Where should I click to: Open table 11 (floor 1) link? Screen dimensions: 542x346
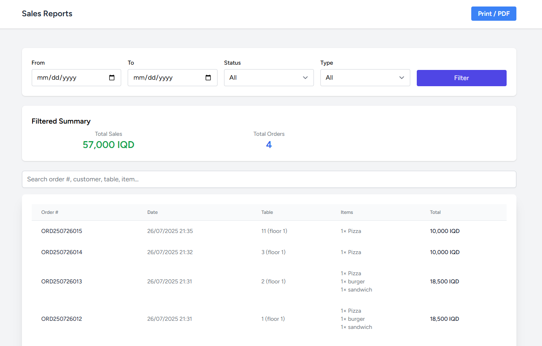click(x=274, y=231)
